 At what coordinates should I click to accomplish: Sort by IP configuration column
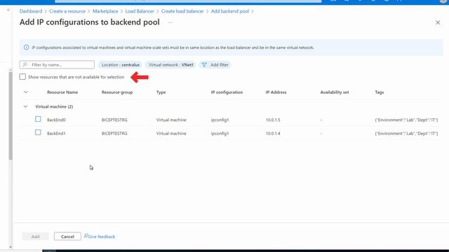[227, 92]
